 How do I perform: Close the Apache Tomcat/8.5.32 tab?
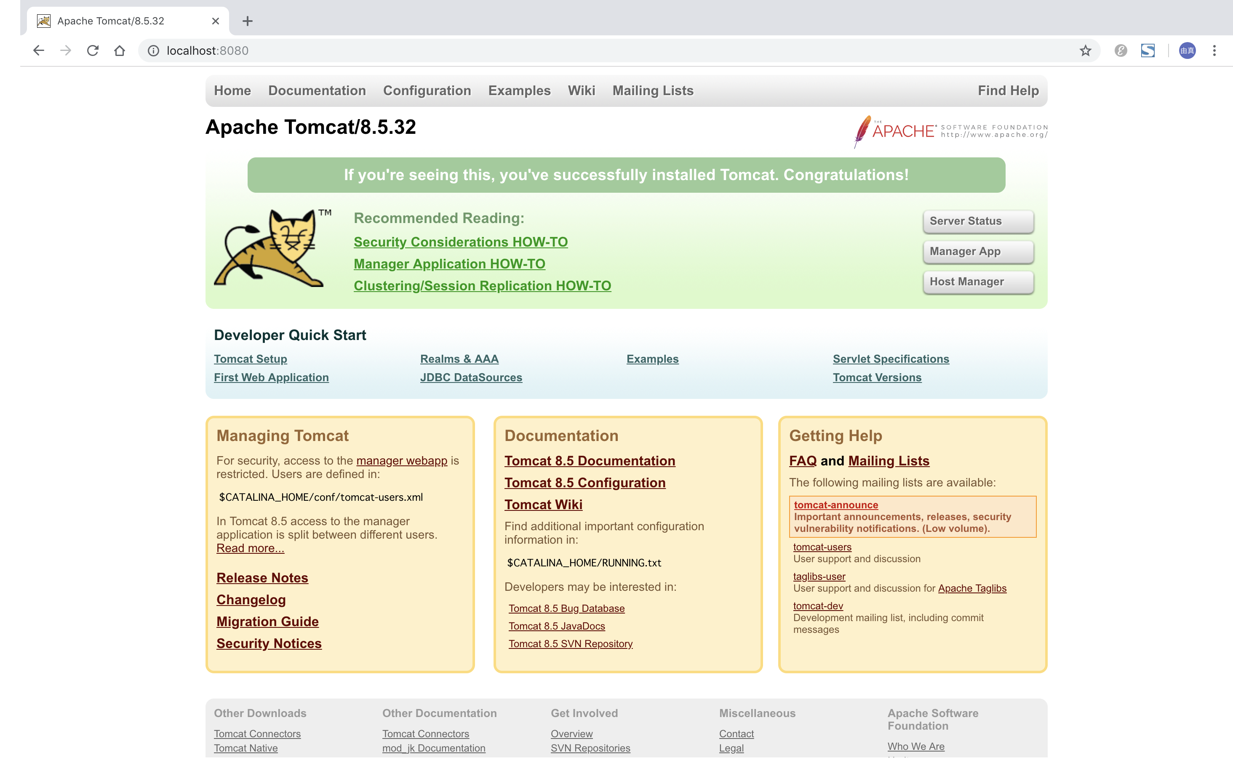tap(216, 21)
